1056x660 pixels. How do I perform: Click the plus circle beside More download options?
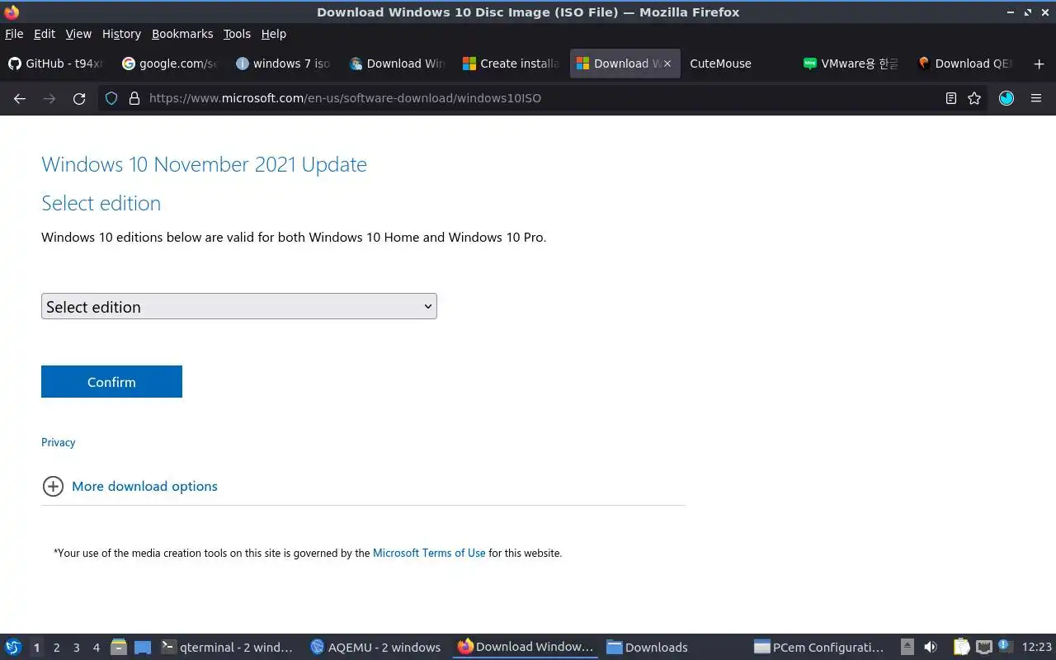(x=53, y=486)
